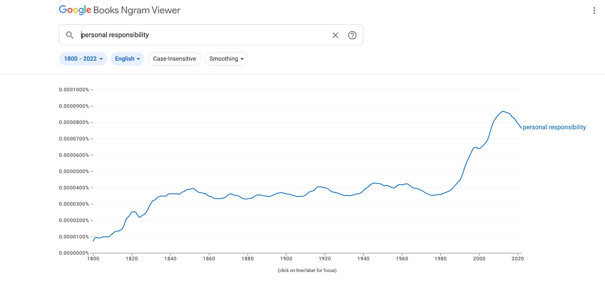
Task: Click the 1960 x-axis year label
Action: pos(402,259)
